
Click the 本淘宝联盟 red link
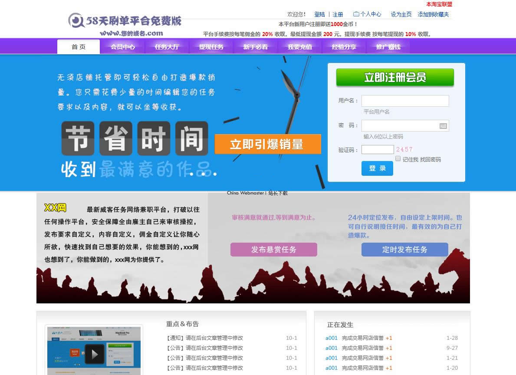click(x=439, y=4)
